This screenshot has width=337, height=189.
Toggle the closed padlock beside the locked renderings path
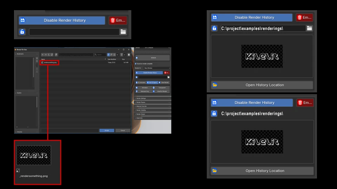(x=214, y=113)
